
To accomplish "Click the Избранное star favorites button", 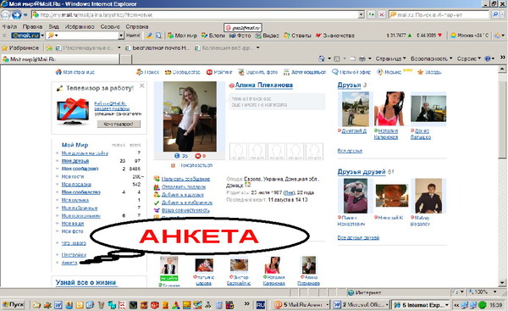I will (x=20, y=48).
